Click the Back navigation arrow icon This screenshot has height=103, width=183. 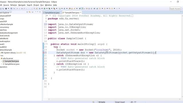click(x=112, y=9)
